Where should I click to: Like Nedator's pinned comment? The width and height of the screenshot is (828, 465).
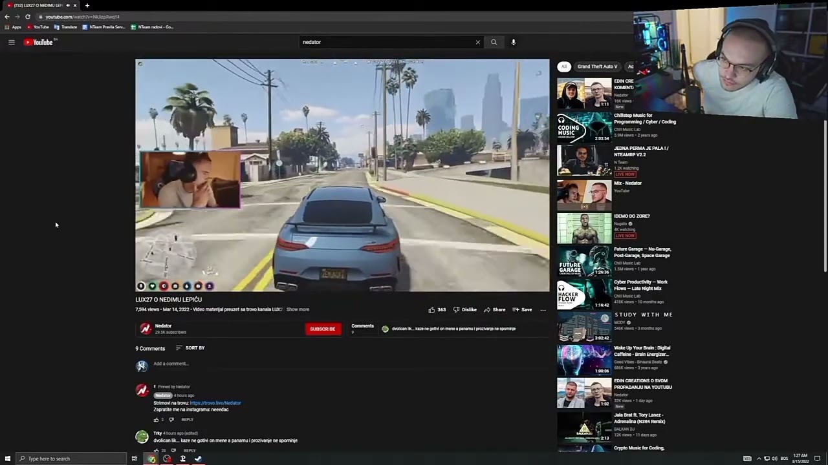coord(156,420)
